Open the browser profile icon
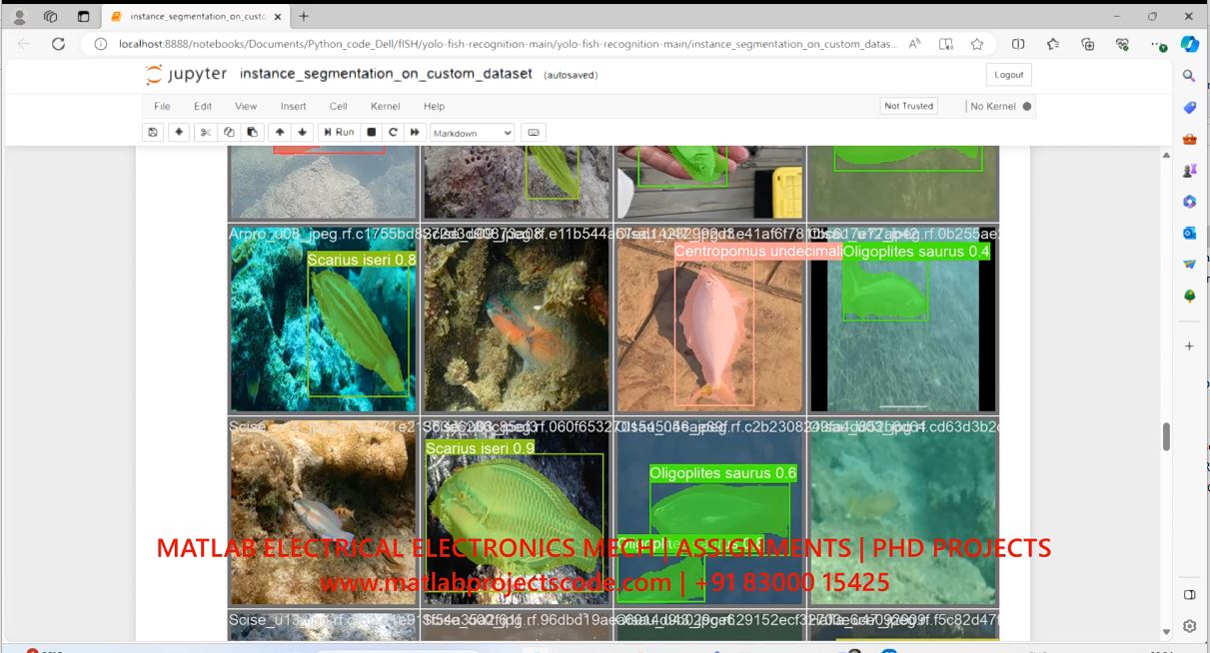Image resolution: width=1210 pixels, height=653 pixels. coord(19,17)
